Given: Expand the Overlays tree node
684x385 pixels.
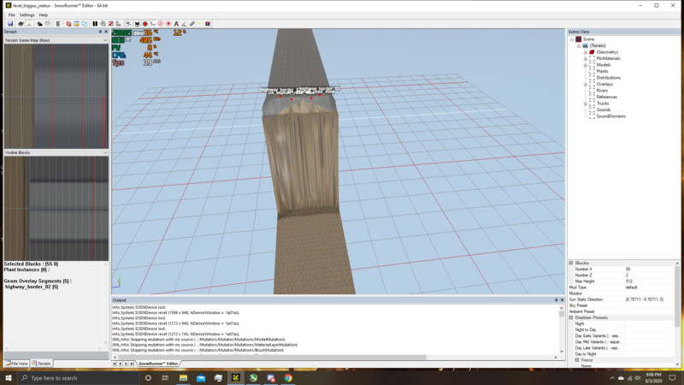Looking at the screenshot, I should 586,85.
